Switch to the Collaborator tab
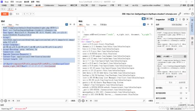Viewport: 195px width, 111px height. click(x=49, y=5)
